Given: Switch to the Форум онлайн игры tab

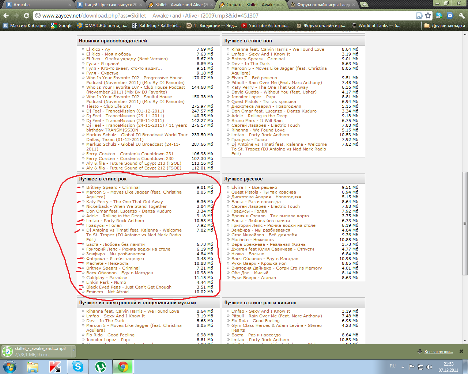Looking at the screenshot, I should coord(323,5).
